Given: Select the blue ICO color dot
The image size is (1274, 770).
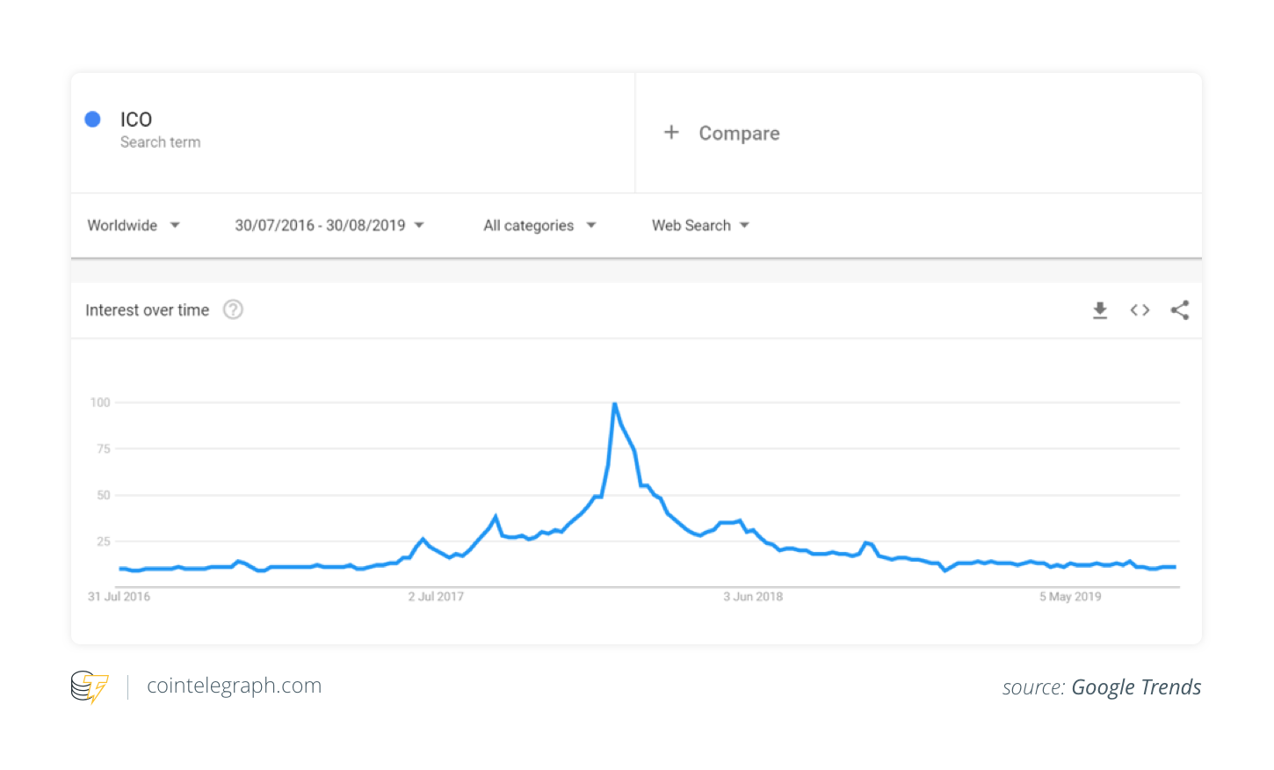Looking at the screenshot, I should 92,119.
